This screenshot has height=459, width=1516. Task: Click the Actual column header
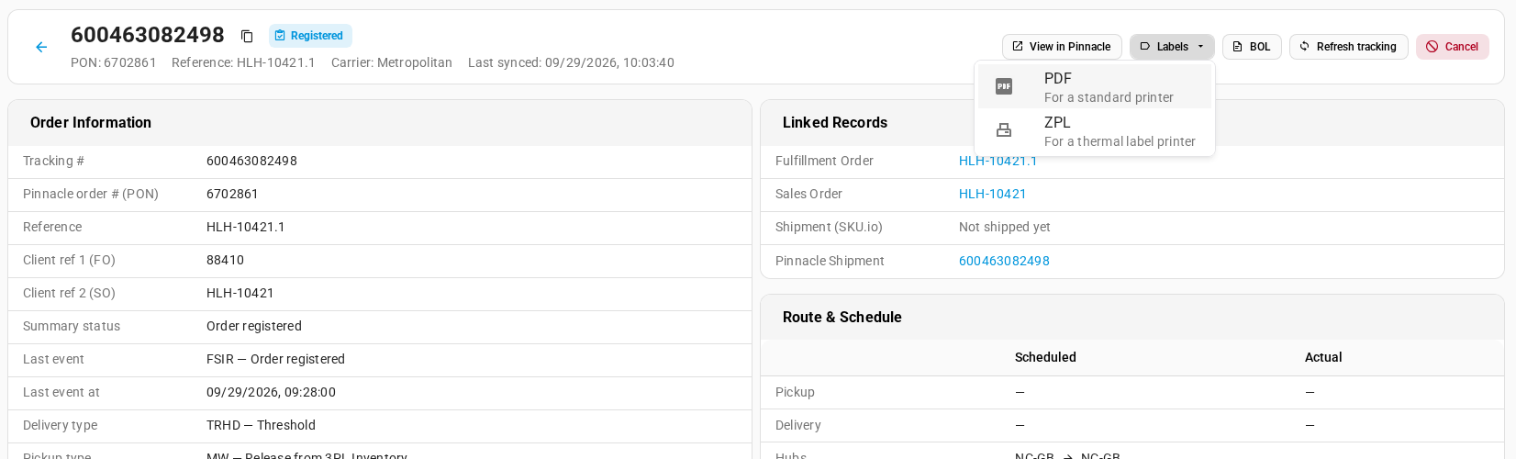click(1323, 357)
